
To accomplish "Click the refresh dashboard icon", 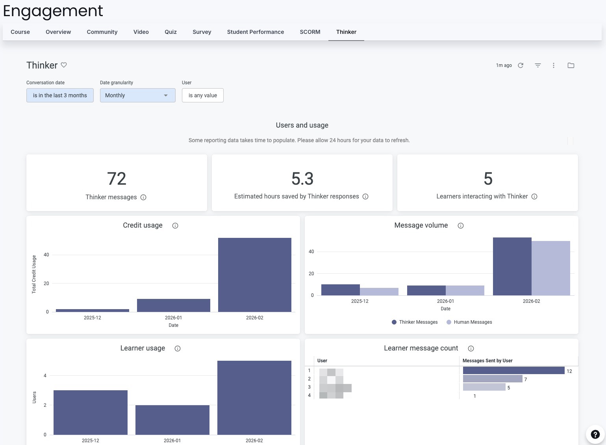I will pyautogui.click(x=521, y=65).
